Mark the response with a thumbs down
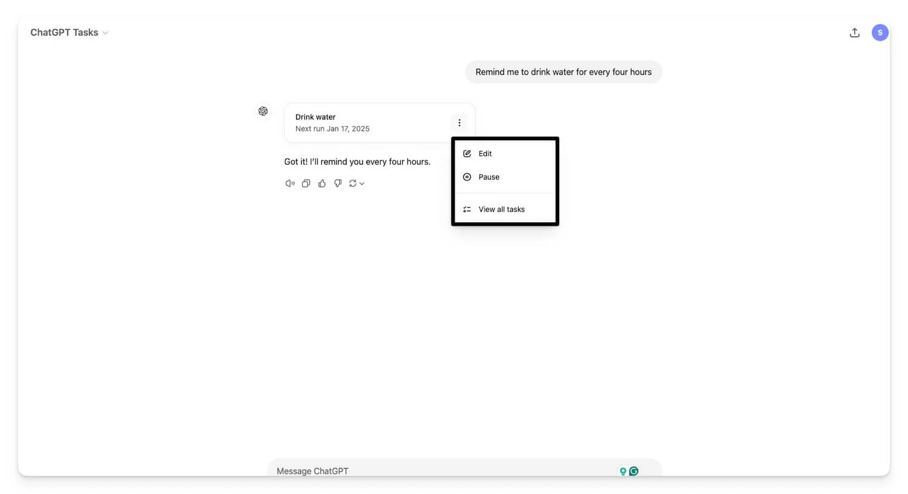The width and height of the screenshot is (908, 494). pos(338,183)
